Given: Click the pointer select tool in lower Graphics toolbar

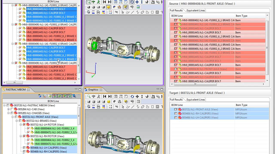Looking at the screenshot, I should coord(122,107).
